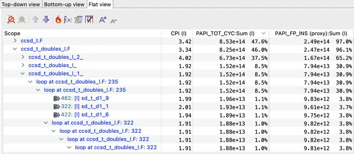Viewport: 354px width, 154px height.
Task: Collapse the innermost 322 loop showing 9.81e+12
Action: tap(69, 148)
